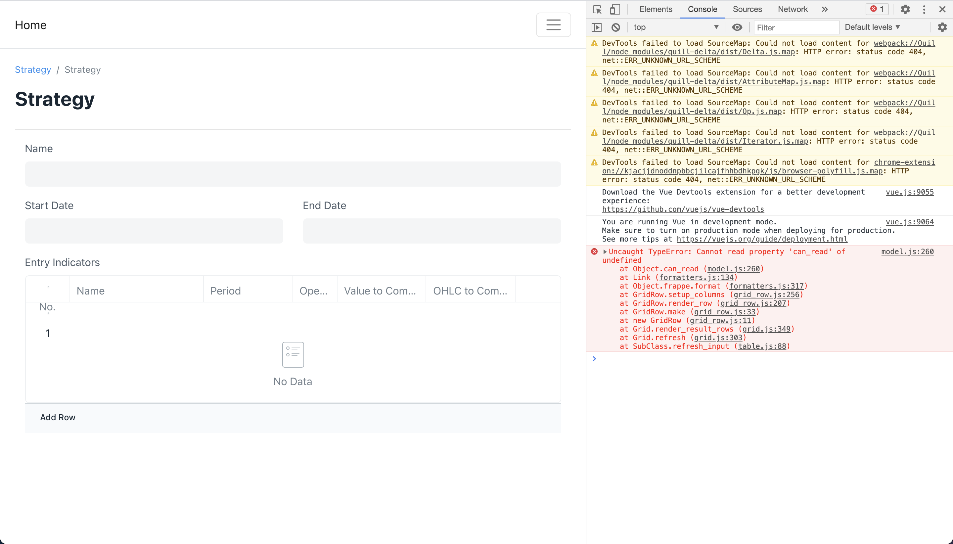The image size is (953, 544).
Task: Switch to the Elements tab
Action: pos(655,9)
